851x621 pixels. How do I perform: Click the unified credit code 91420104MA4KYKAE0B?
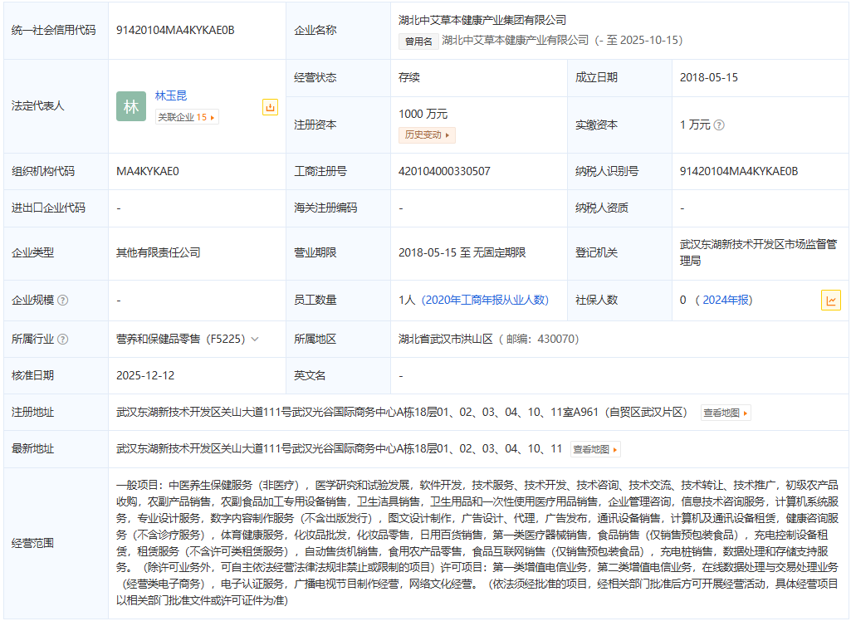175,30
